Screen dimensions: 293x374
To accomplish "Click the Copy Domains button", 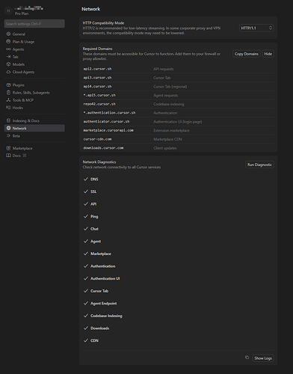I will [x=247, y=54].
